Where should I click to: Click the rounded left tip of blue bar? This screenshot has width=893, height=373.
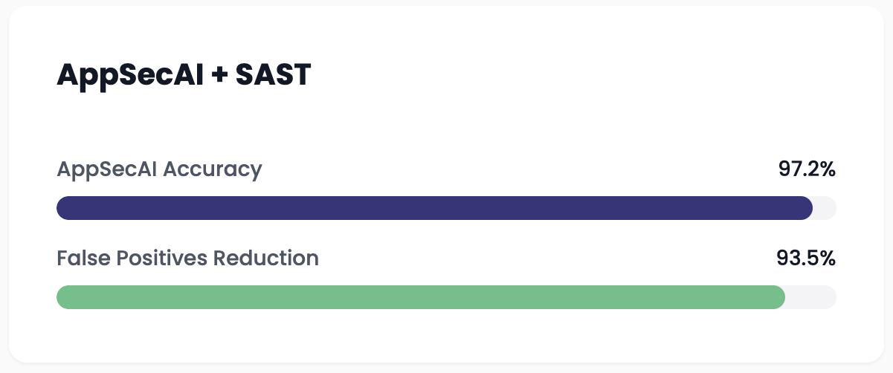pyautogui.click(x=64, y=208)
